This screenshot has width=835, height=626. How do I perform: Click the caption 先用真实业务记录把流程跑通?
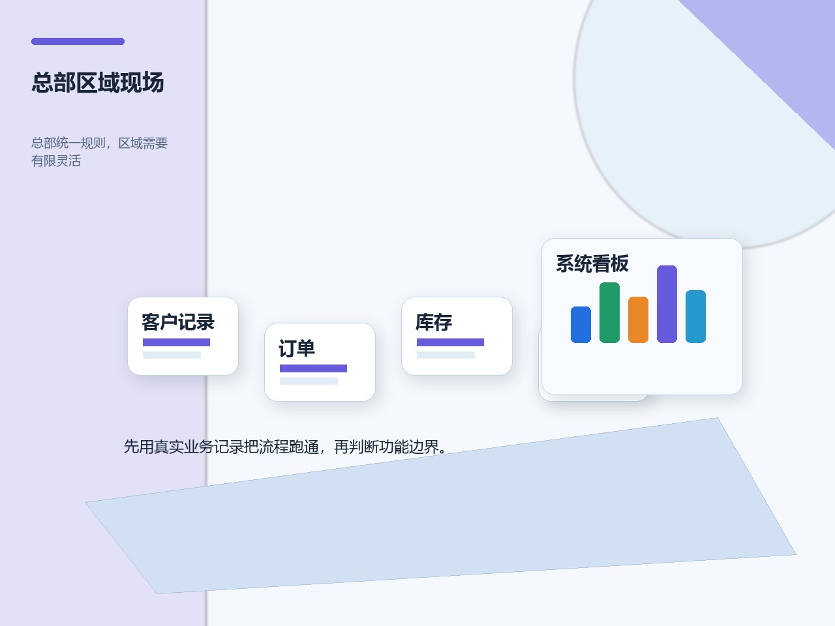point(286,447)
